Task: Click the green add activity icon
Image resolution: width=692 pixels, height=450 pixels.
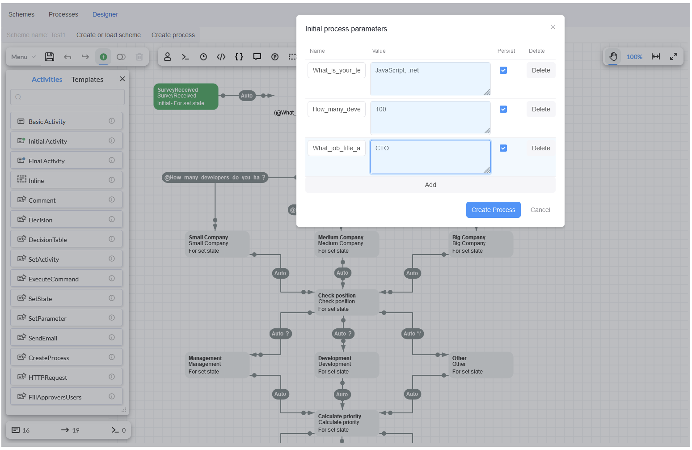Action: click(103, 57)
